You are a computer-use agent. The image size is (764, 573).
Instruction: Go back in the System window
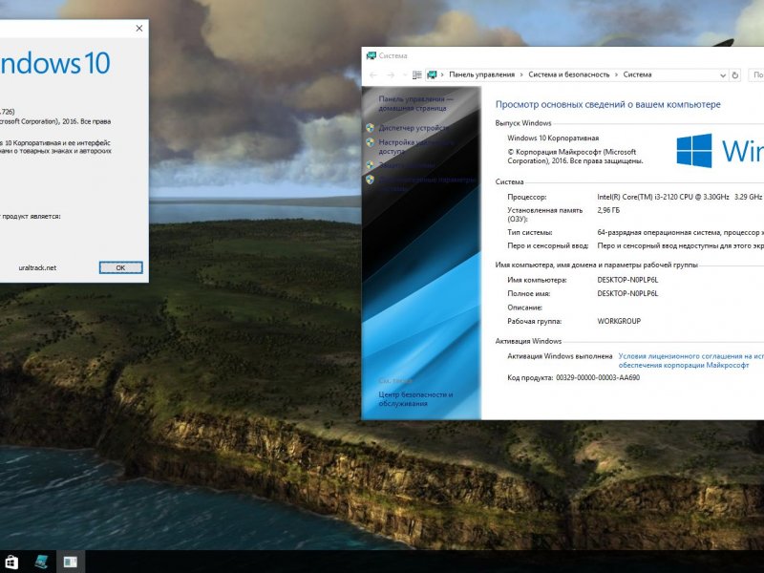(373, 75)
